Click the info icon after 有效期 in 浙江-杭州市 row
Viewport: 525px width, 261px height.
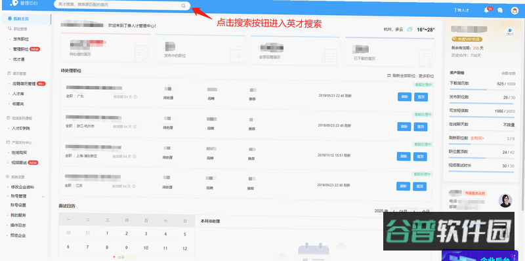135,127
